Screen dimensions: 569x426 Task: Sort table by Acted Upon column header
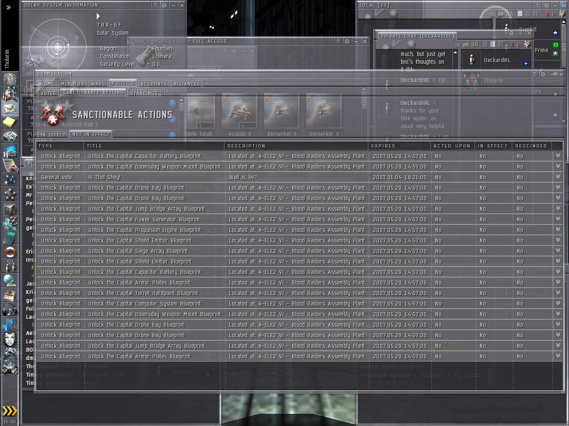pyautogui.click(x=453, y=146)
